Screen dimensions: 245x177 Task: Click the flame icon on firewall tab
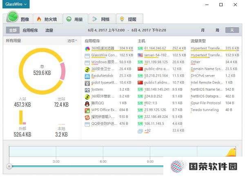click(x=39, y=19)
